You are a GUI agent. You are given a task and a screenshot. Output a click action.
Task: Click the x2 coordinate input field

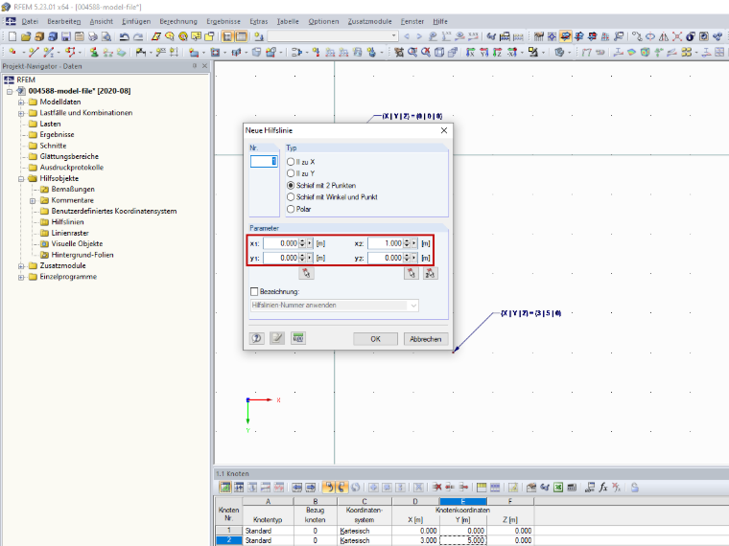click(386, 243)
